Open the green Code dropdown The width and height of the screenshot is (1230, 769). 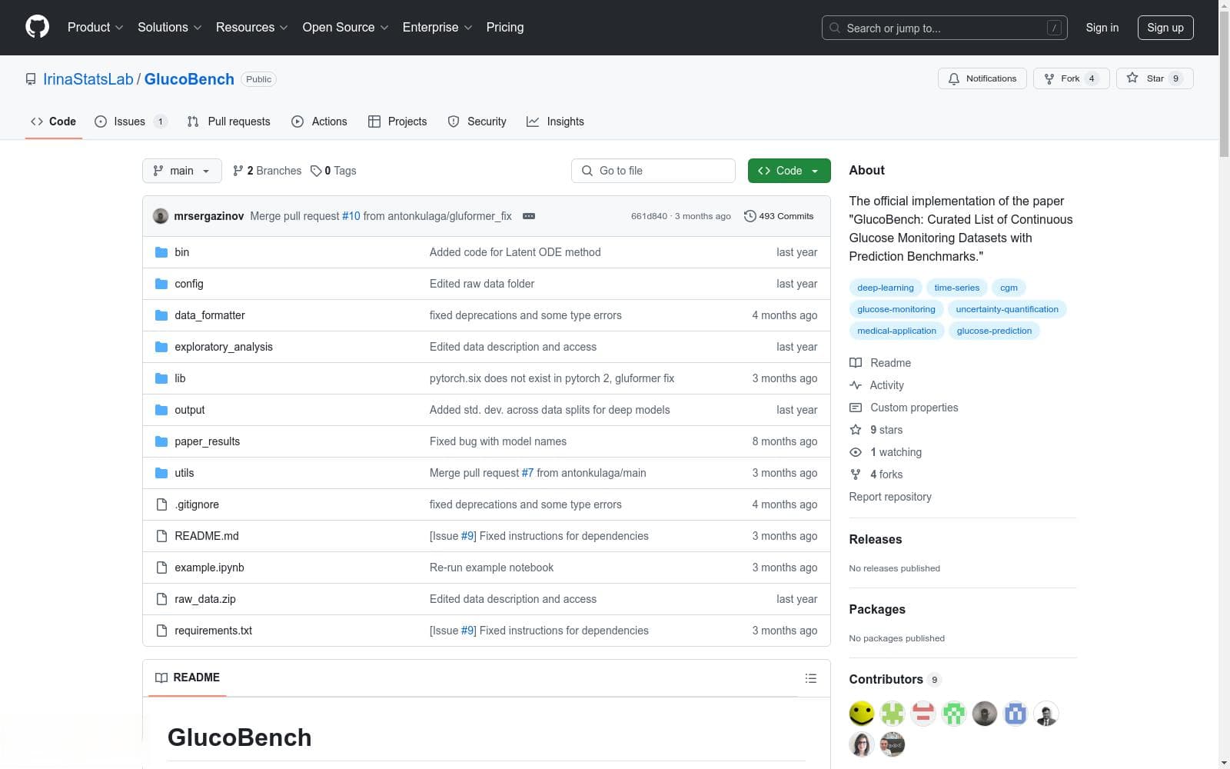(789, 171)
